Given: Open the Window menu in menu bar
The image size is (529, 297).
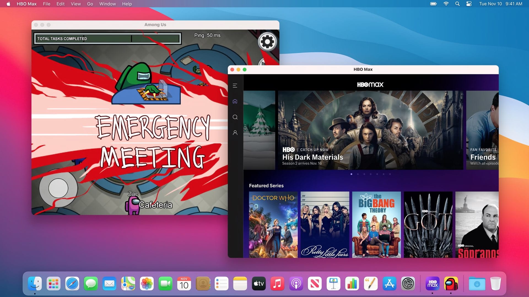Looking at the screenshot, I should coord(107,4).
